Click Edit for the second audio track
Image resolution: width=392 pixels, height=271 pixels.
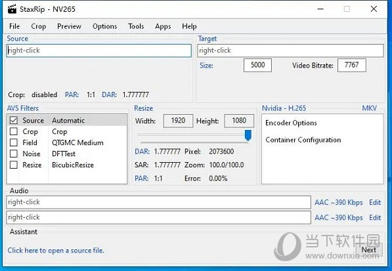tap(375, 218)
